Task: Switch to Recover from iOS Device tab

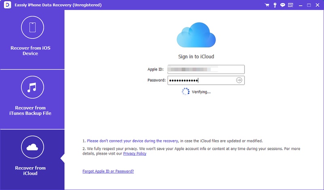Action: click(x=32, y=39)
